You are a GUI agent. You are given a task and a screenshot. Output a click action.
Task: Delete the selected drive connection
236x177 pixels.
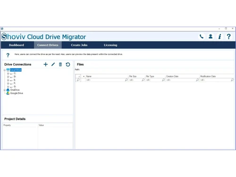[x=60, y=64]
